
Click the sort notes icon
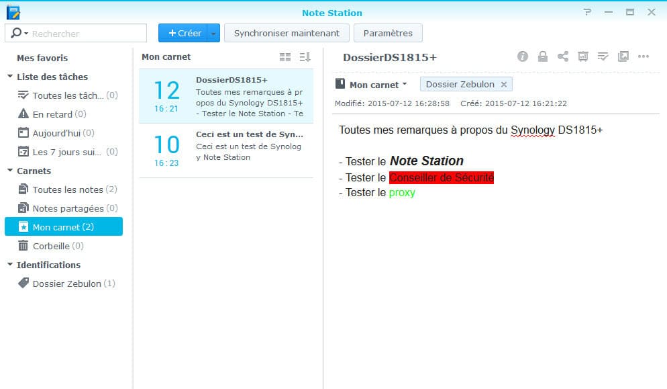305,57
